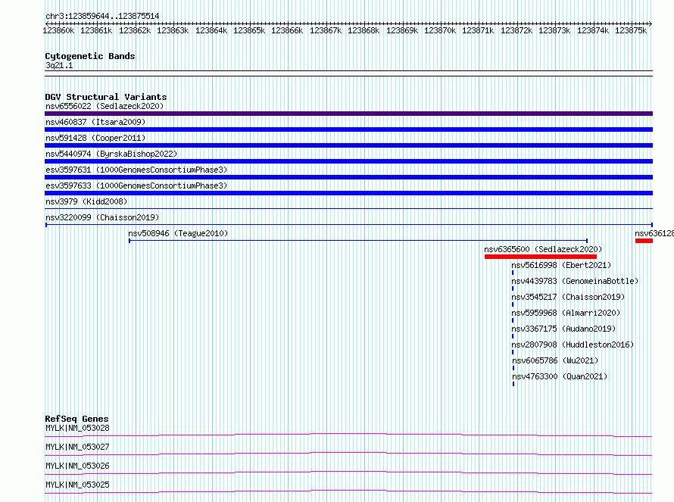Select the 123869k ruler label
This screenshot has height=502, width=674.
[x=402, y=30]
